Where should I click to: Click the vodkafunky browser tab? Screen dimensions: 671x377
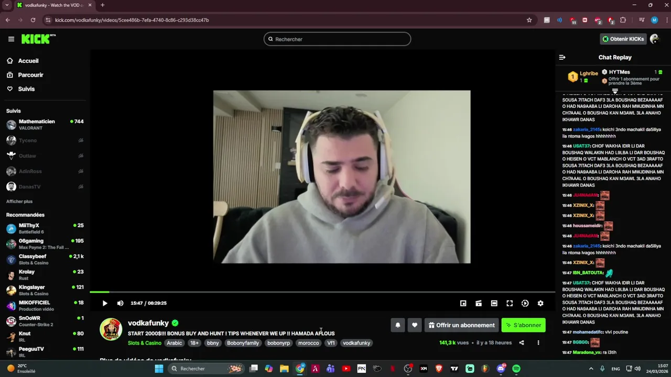(54, 5)
